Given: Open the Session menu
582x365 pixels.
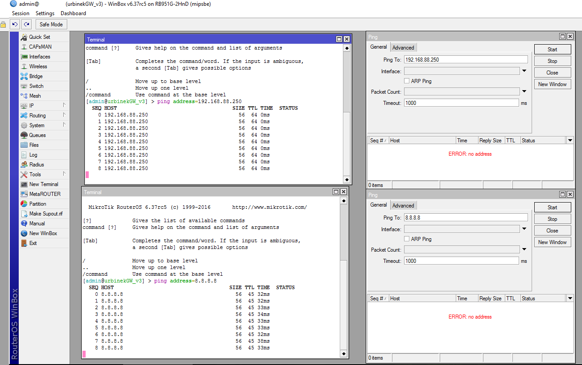Looking at the screenshot, I should [x=21, y=13].
